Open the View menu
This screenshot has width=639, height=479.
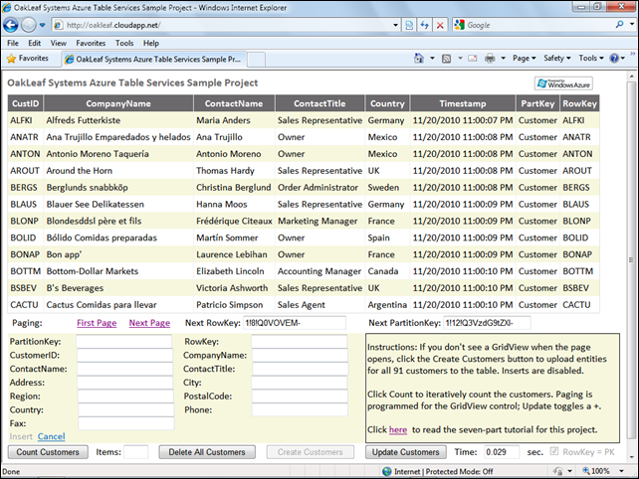(x=59, y=43)
